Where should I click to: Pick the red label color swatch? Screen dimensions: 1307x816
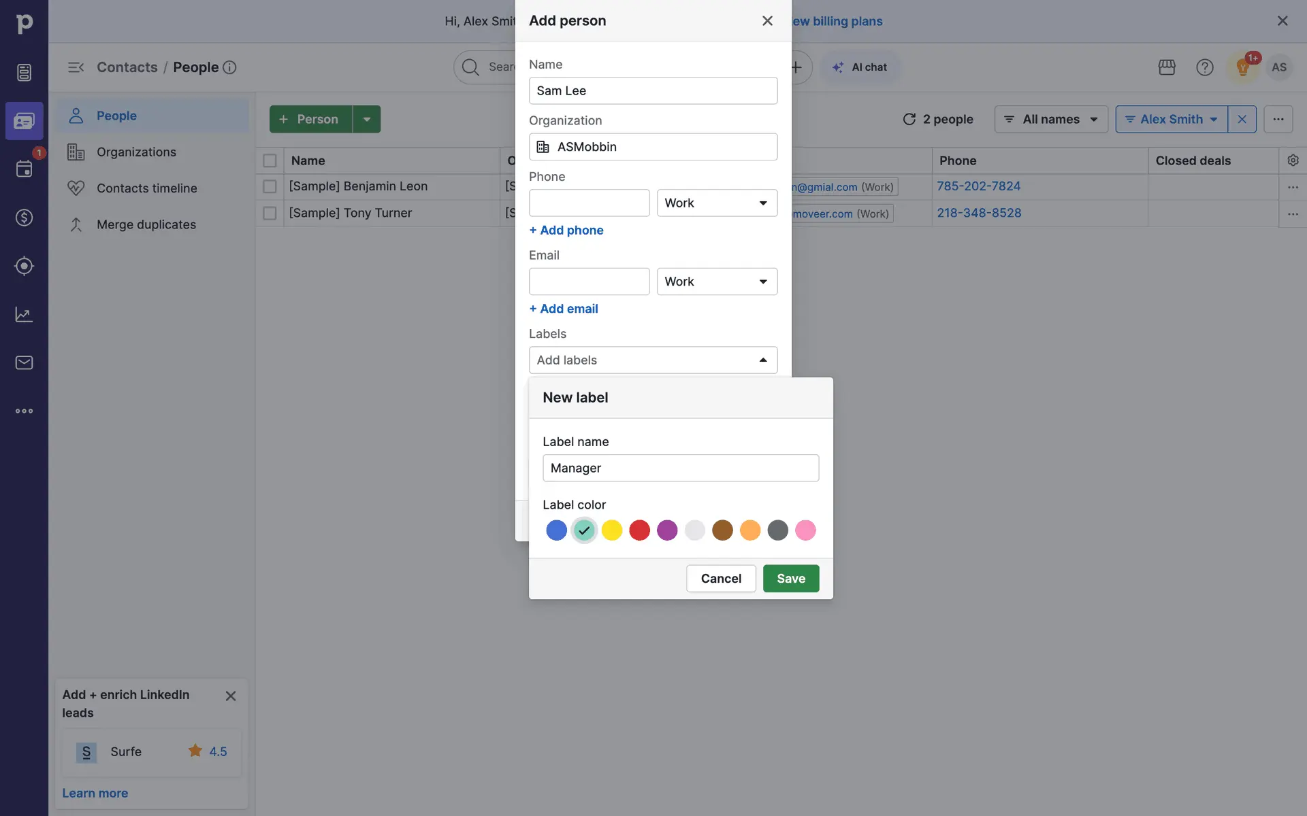tap(639, 530)
